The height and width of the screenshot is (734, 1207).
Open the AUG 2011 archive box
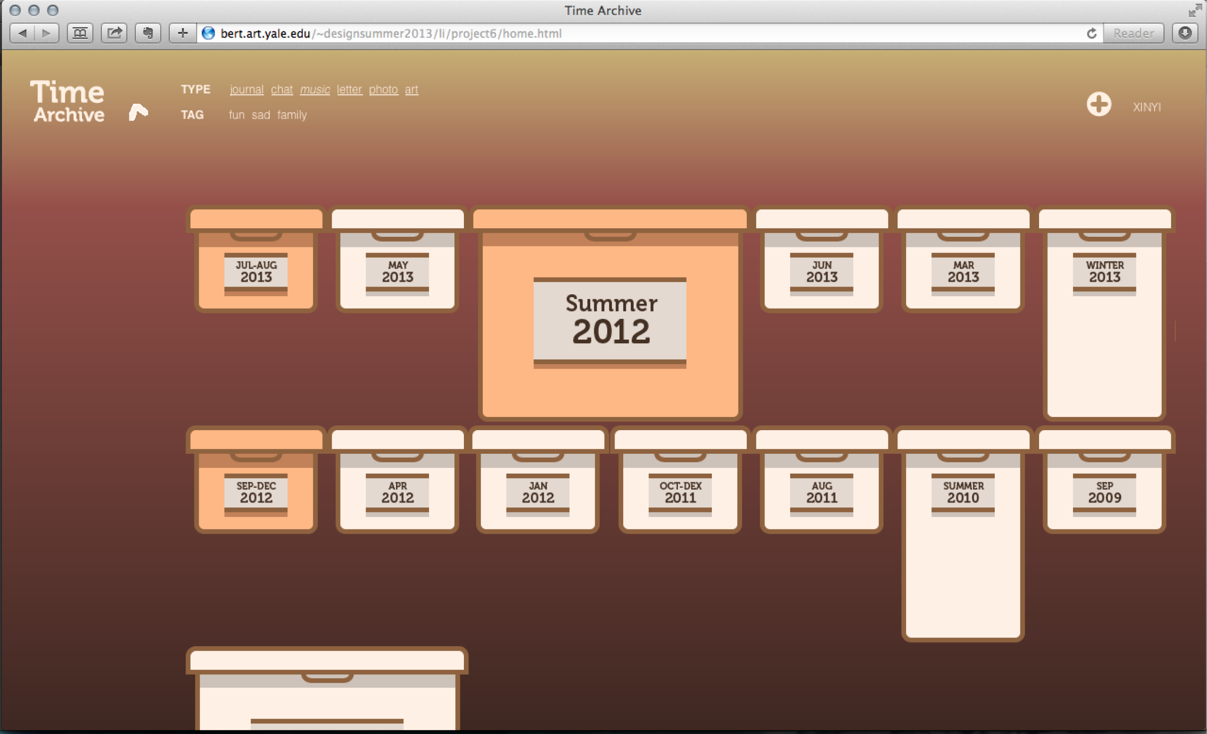[x=821, y=480]
